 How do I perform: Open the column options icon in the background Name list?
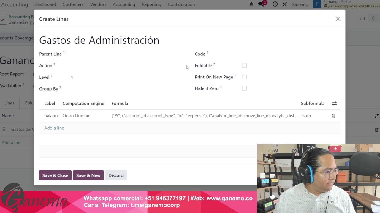[x=376, y=116]
